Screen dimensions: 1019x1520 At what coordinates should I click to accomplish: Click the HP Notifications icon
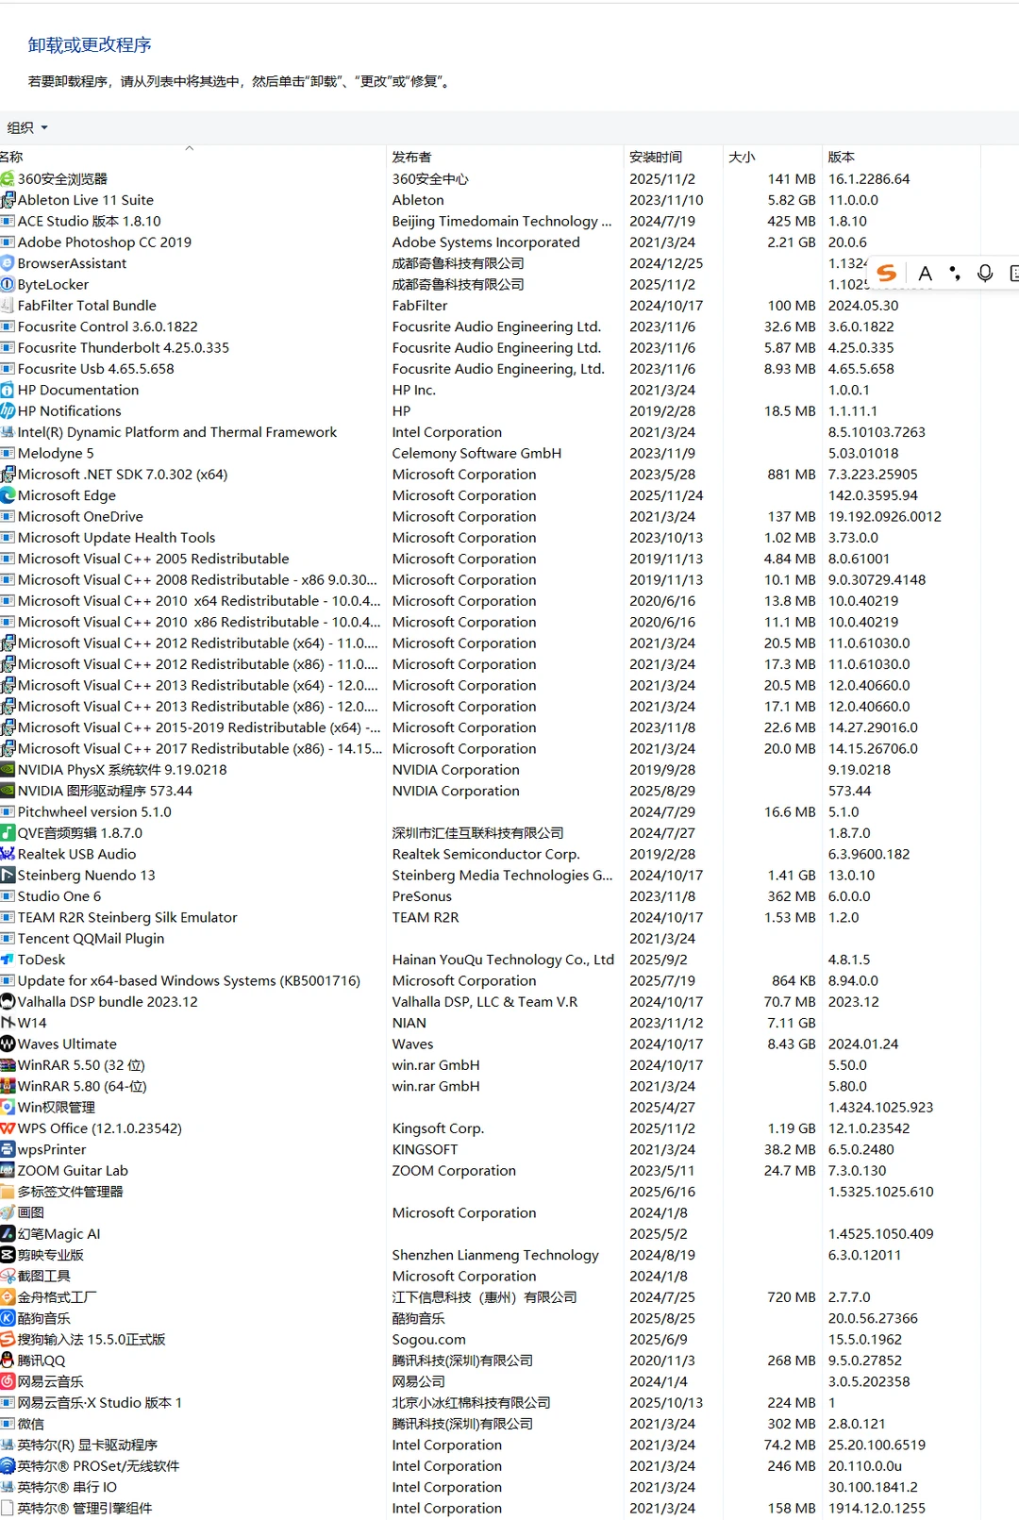pyautogui.click(x=8, y=410)
